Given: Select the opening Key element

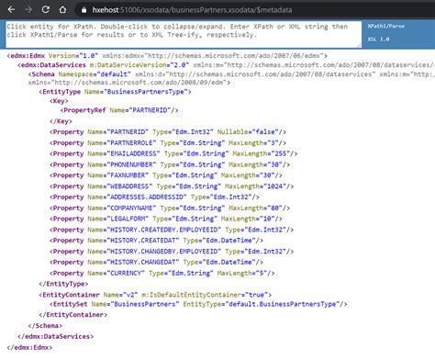Looking at the screenshot, I should click(x=59, y=101).
